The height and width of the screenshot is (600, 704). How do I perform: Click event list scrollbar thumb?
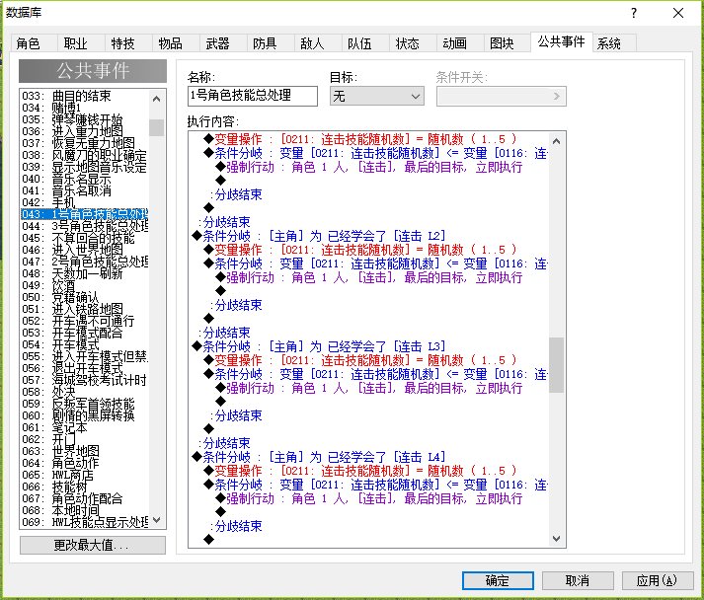[x=156, y=127]
